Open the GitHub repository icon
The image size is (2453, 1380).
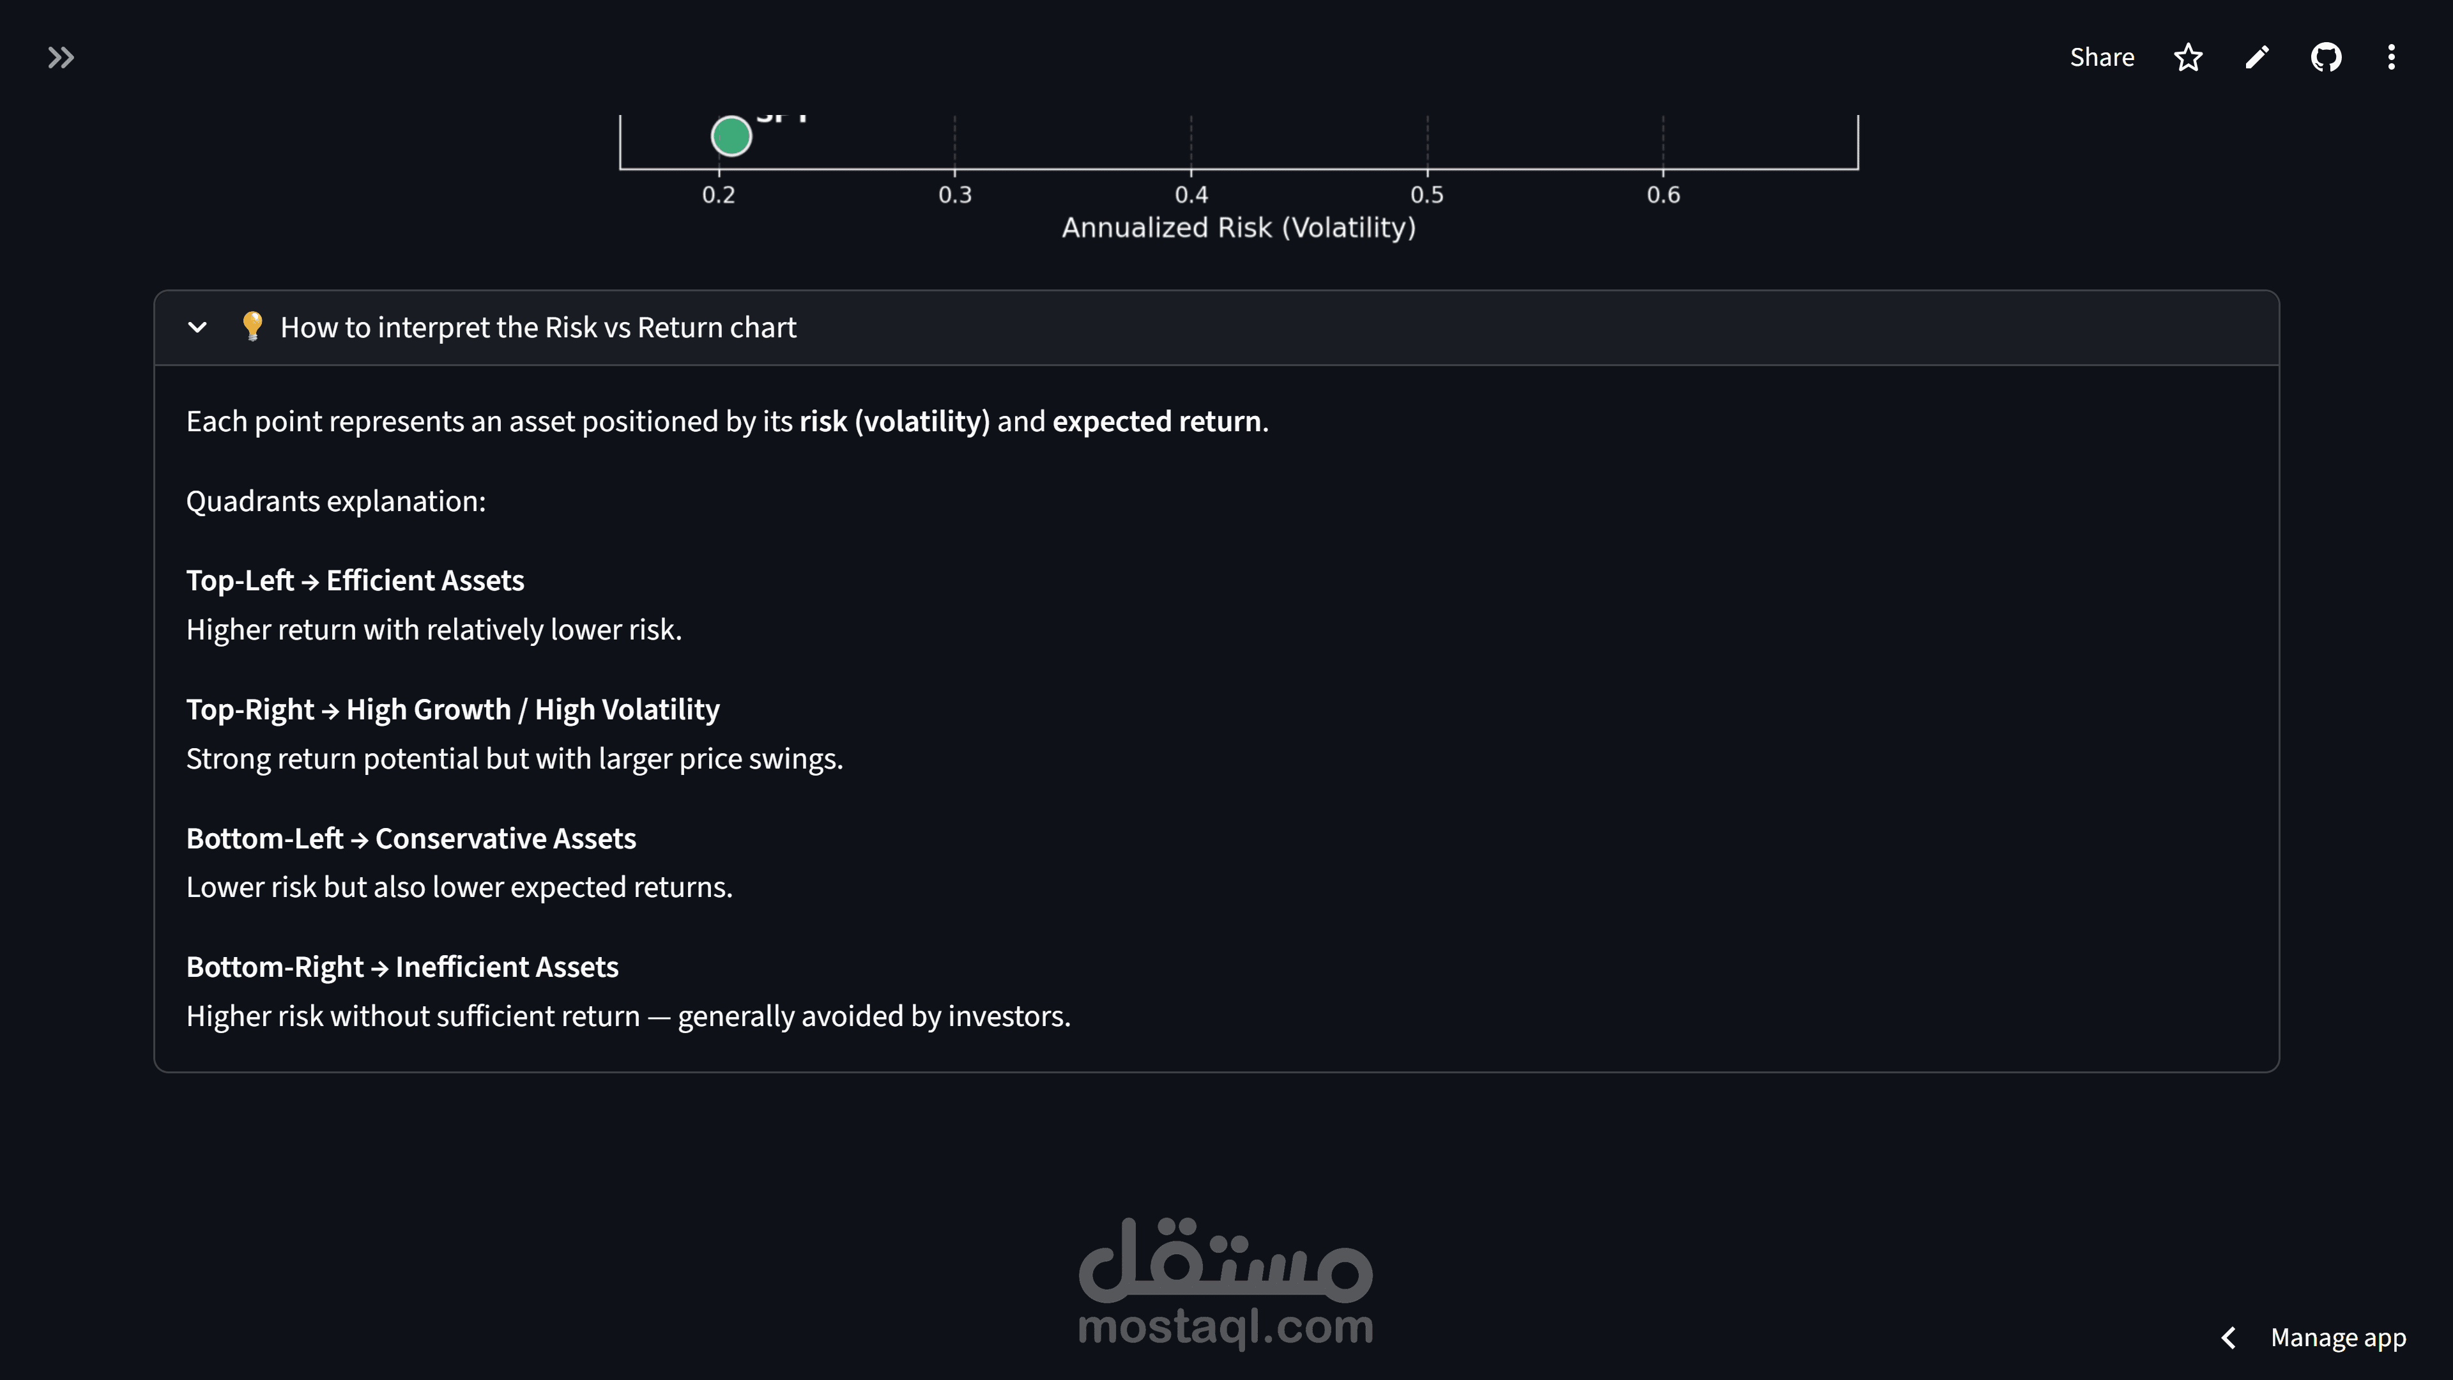(2325, 58)
